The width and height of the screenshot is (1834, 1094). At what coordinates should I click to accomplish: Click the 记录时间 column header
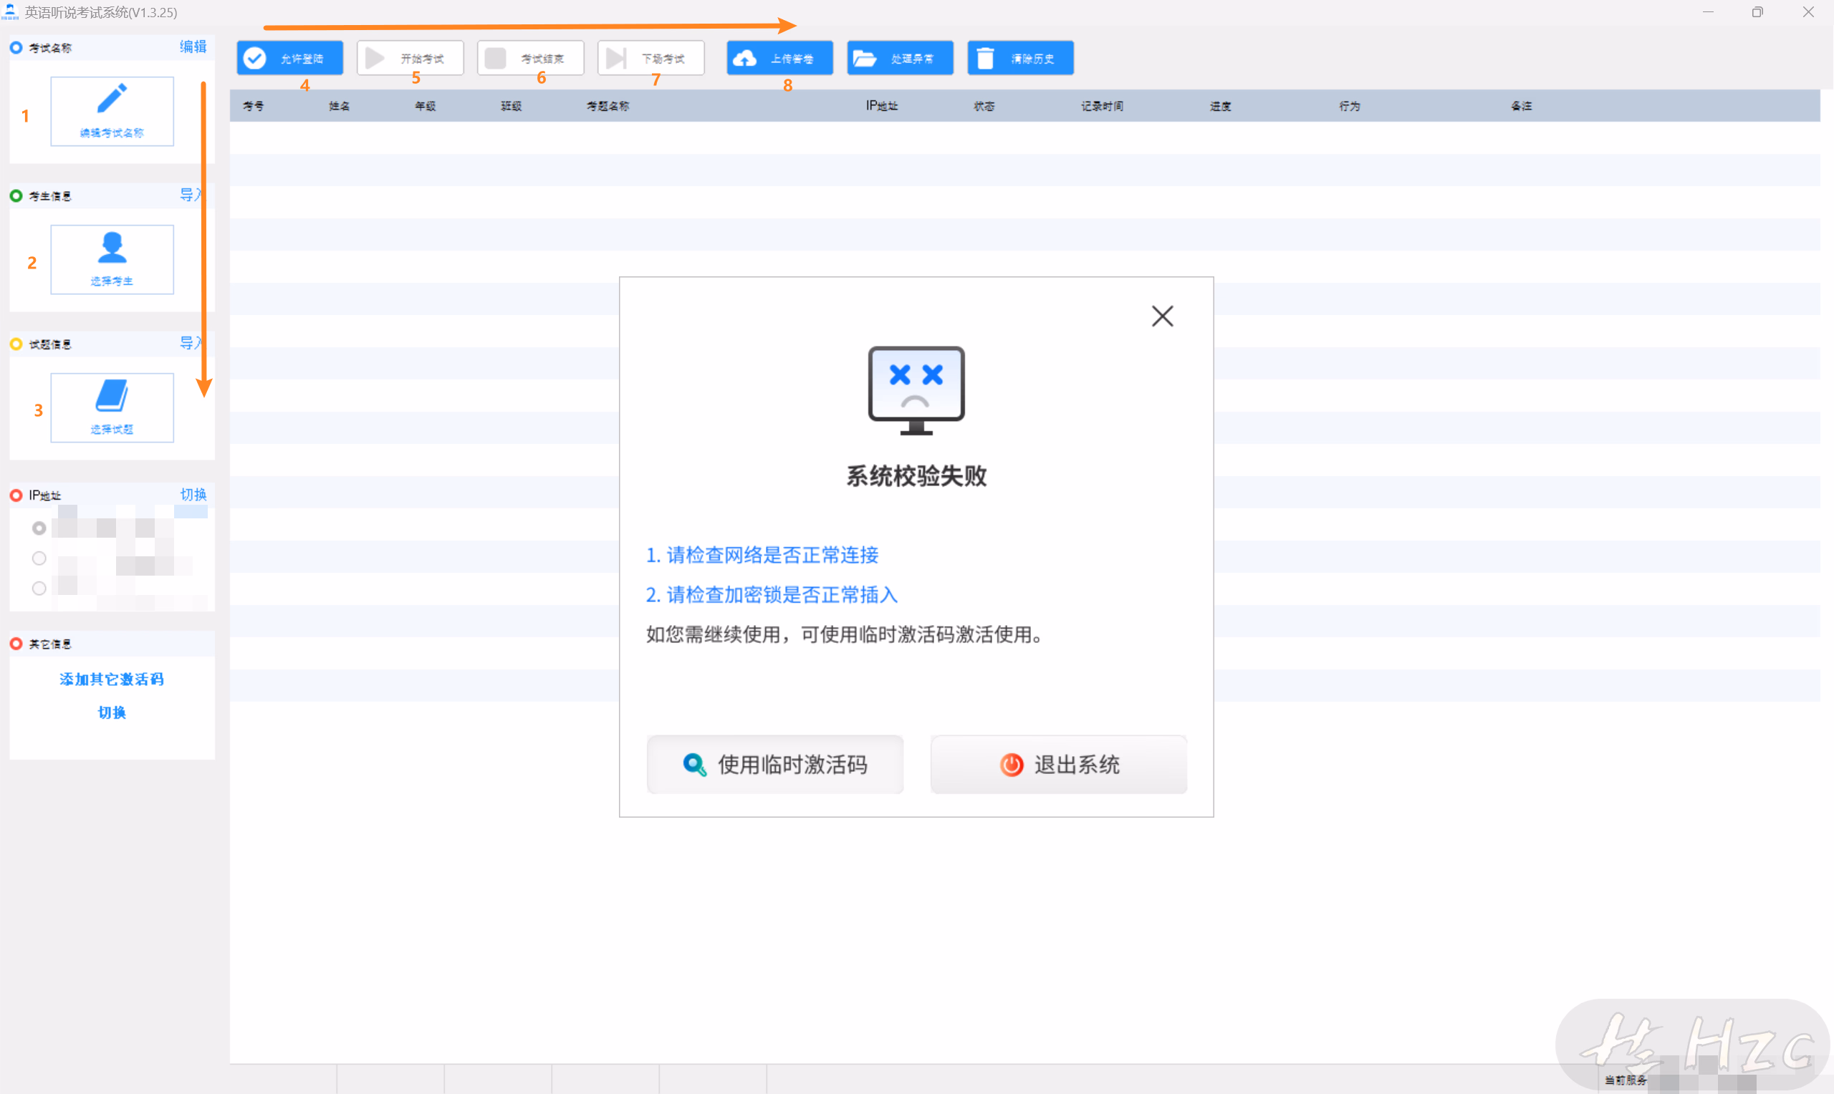pyautogui.click(x=1103, y=106)
